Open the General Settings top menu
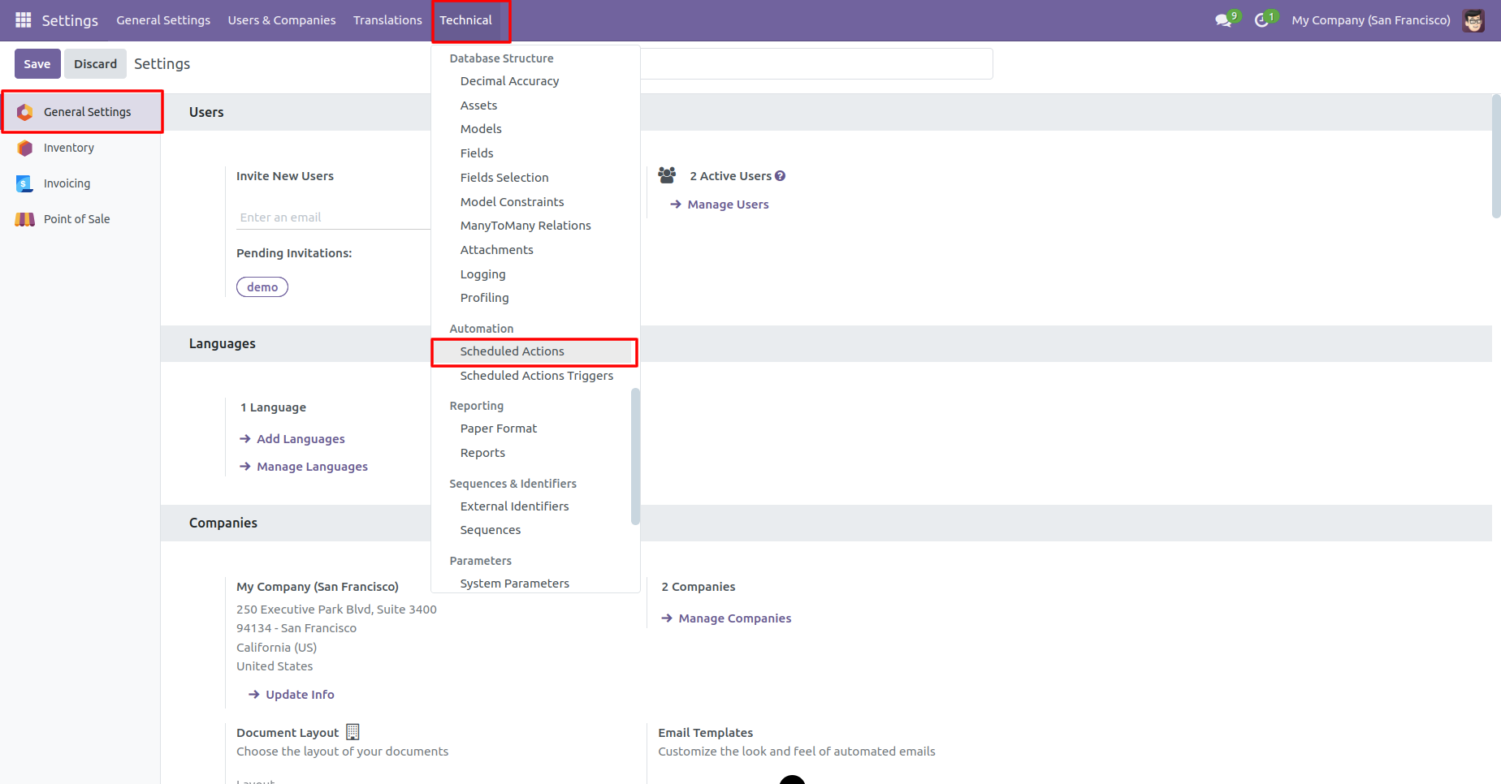The height and width of the screenshot is (784, 1501). point(163,20)
